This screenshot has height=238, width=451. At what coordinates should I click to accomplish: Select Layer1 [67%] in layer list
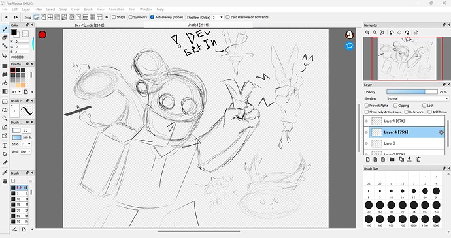coord(407,121)
